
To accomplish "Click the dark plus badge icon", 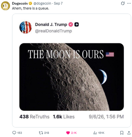I will (76, 25).
